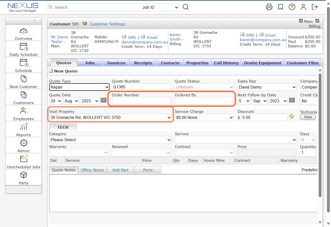Open Quote Date month dropdown showing Aug

coord(71,101)
